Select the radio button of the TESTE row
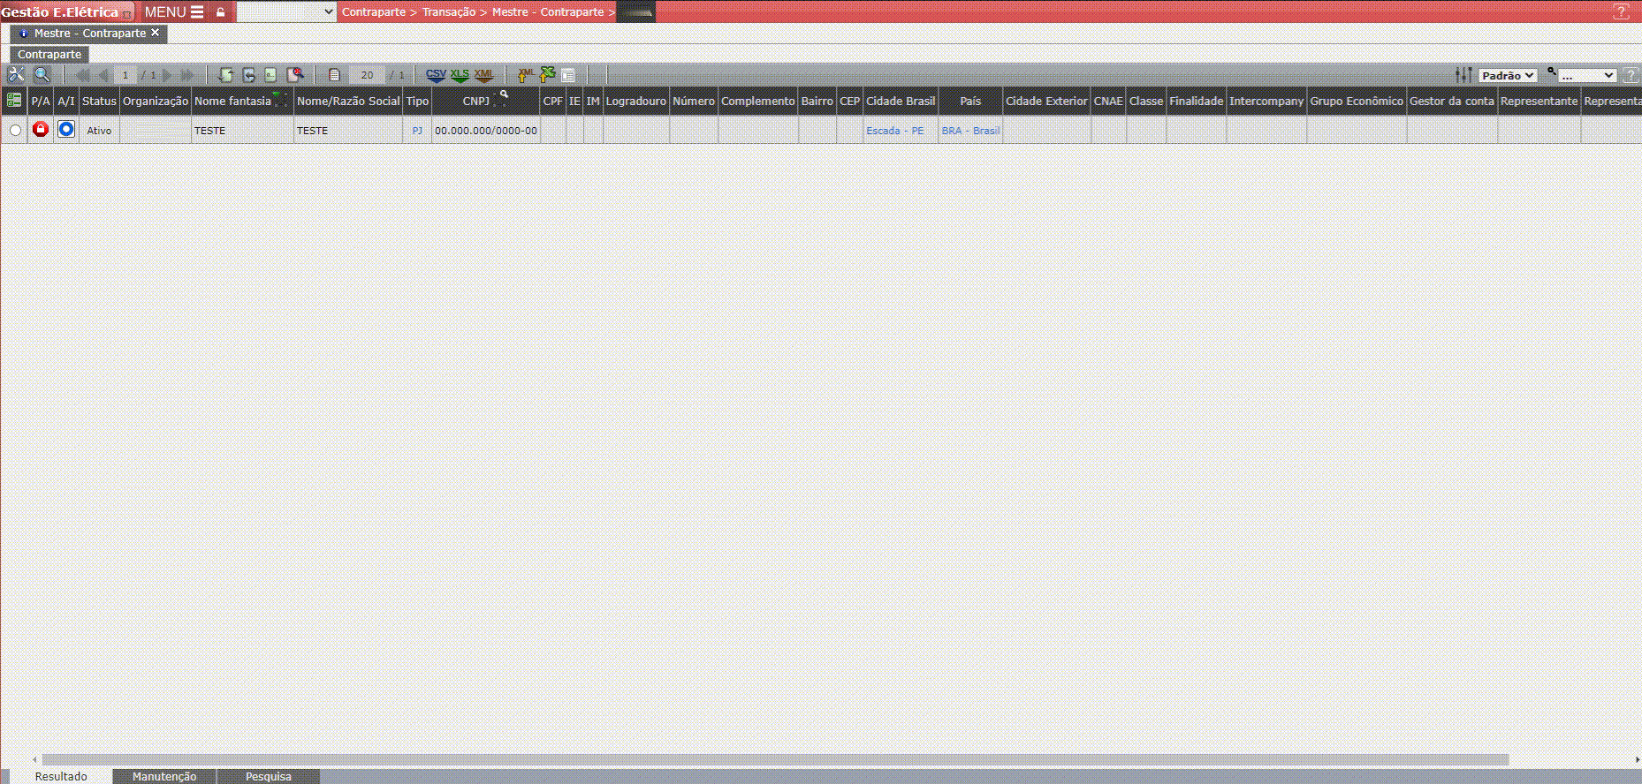The height and width of the screenshot is (784, 1642). tap(15, 131)
